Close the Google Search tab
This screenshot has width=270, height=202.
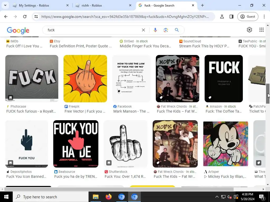click(193, 5)
